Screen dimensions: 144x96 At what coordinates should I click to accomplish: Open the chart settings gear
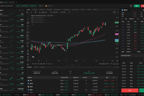click(115, 12)
